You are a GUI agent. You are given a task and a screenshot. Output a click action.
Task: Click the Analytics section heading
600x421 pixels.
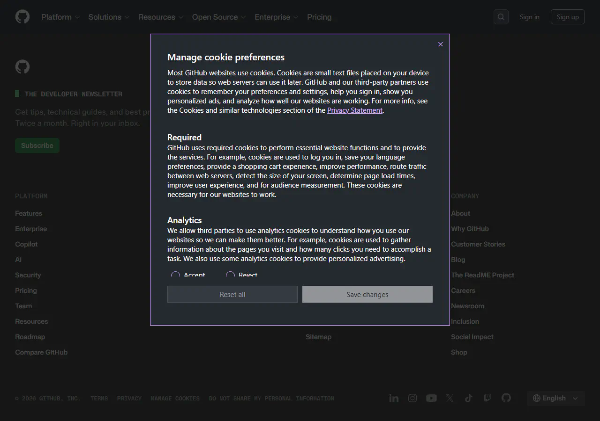(x=184, y=220)
